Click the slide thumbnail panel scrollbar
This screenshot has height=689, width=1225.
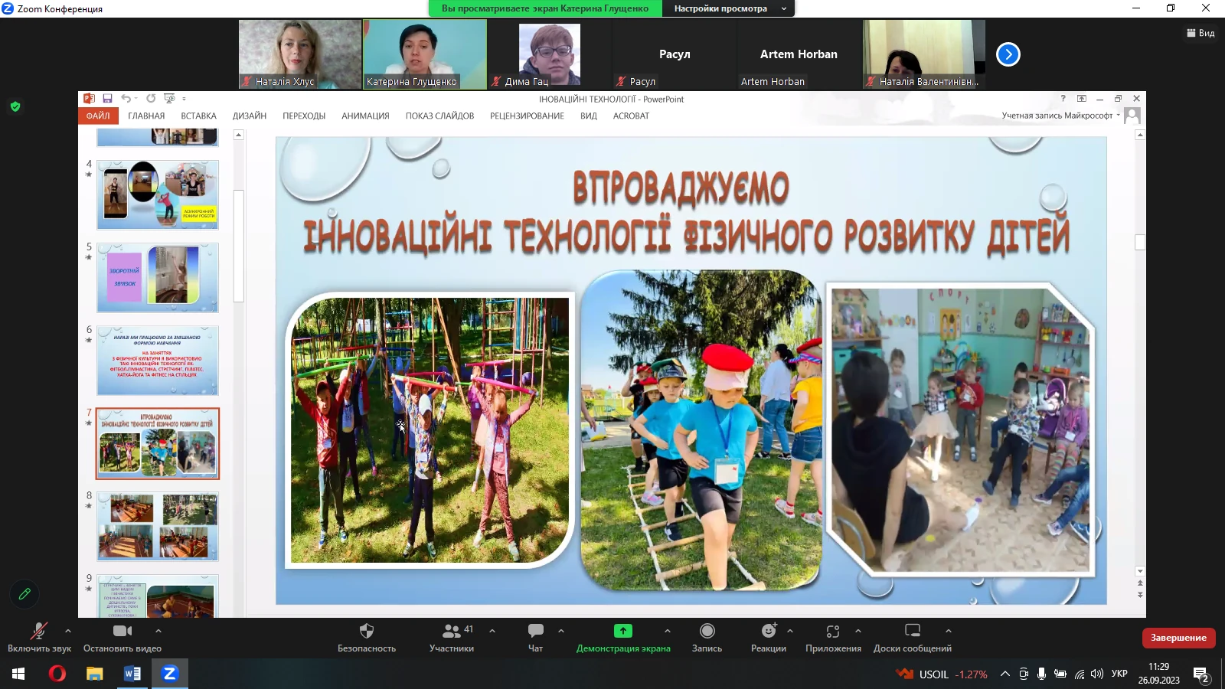(x=239, y=245)
